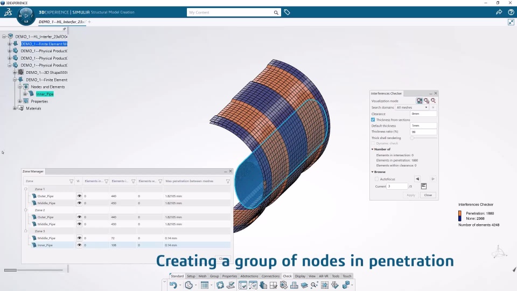Collapse Zone 3 in Zone Manager
The height and width of the screenshot is (291, 517).
(x=26, y=231)
